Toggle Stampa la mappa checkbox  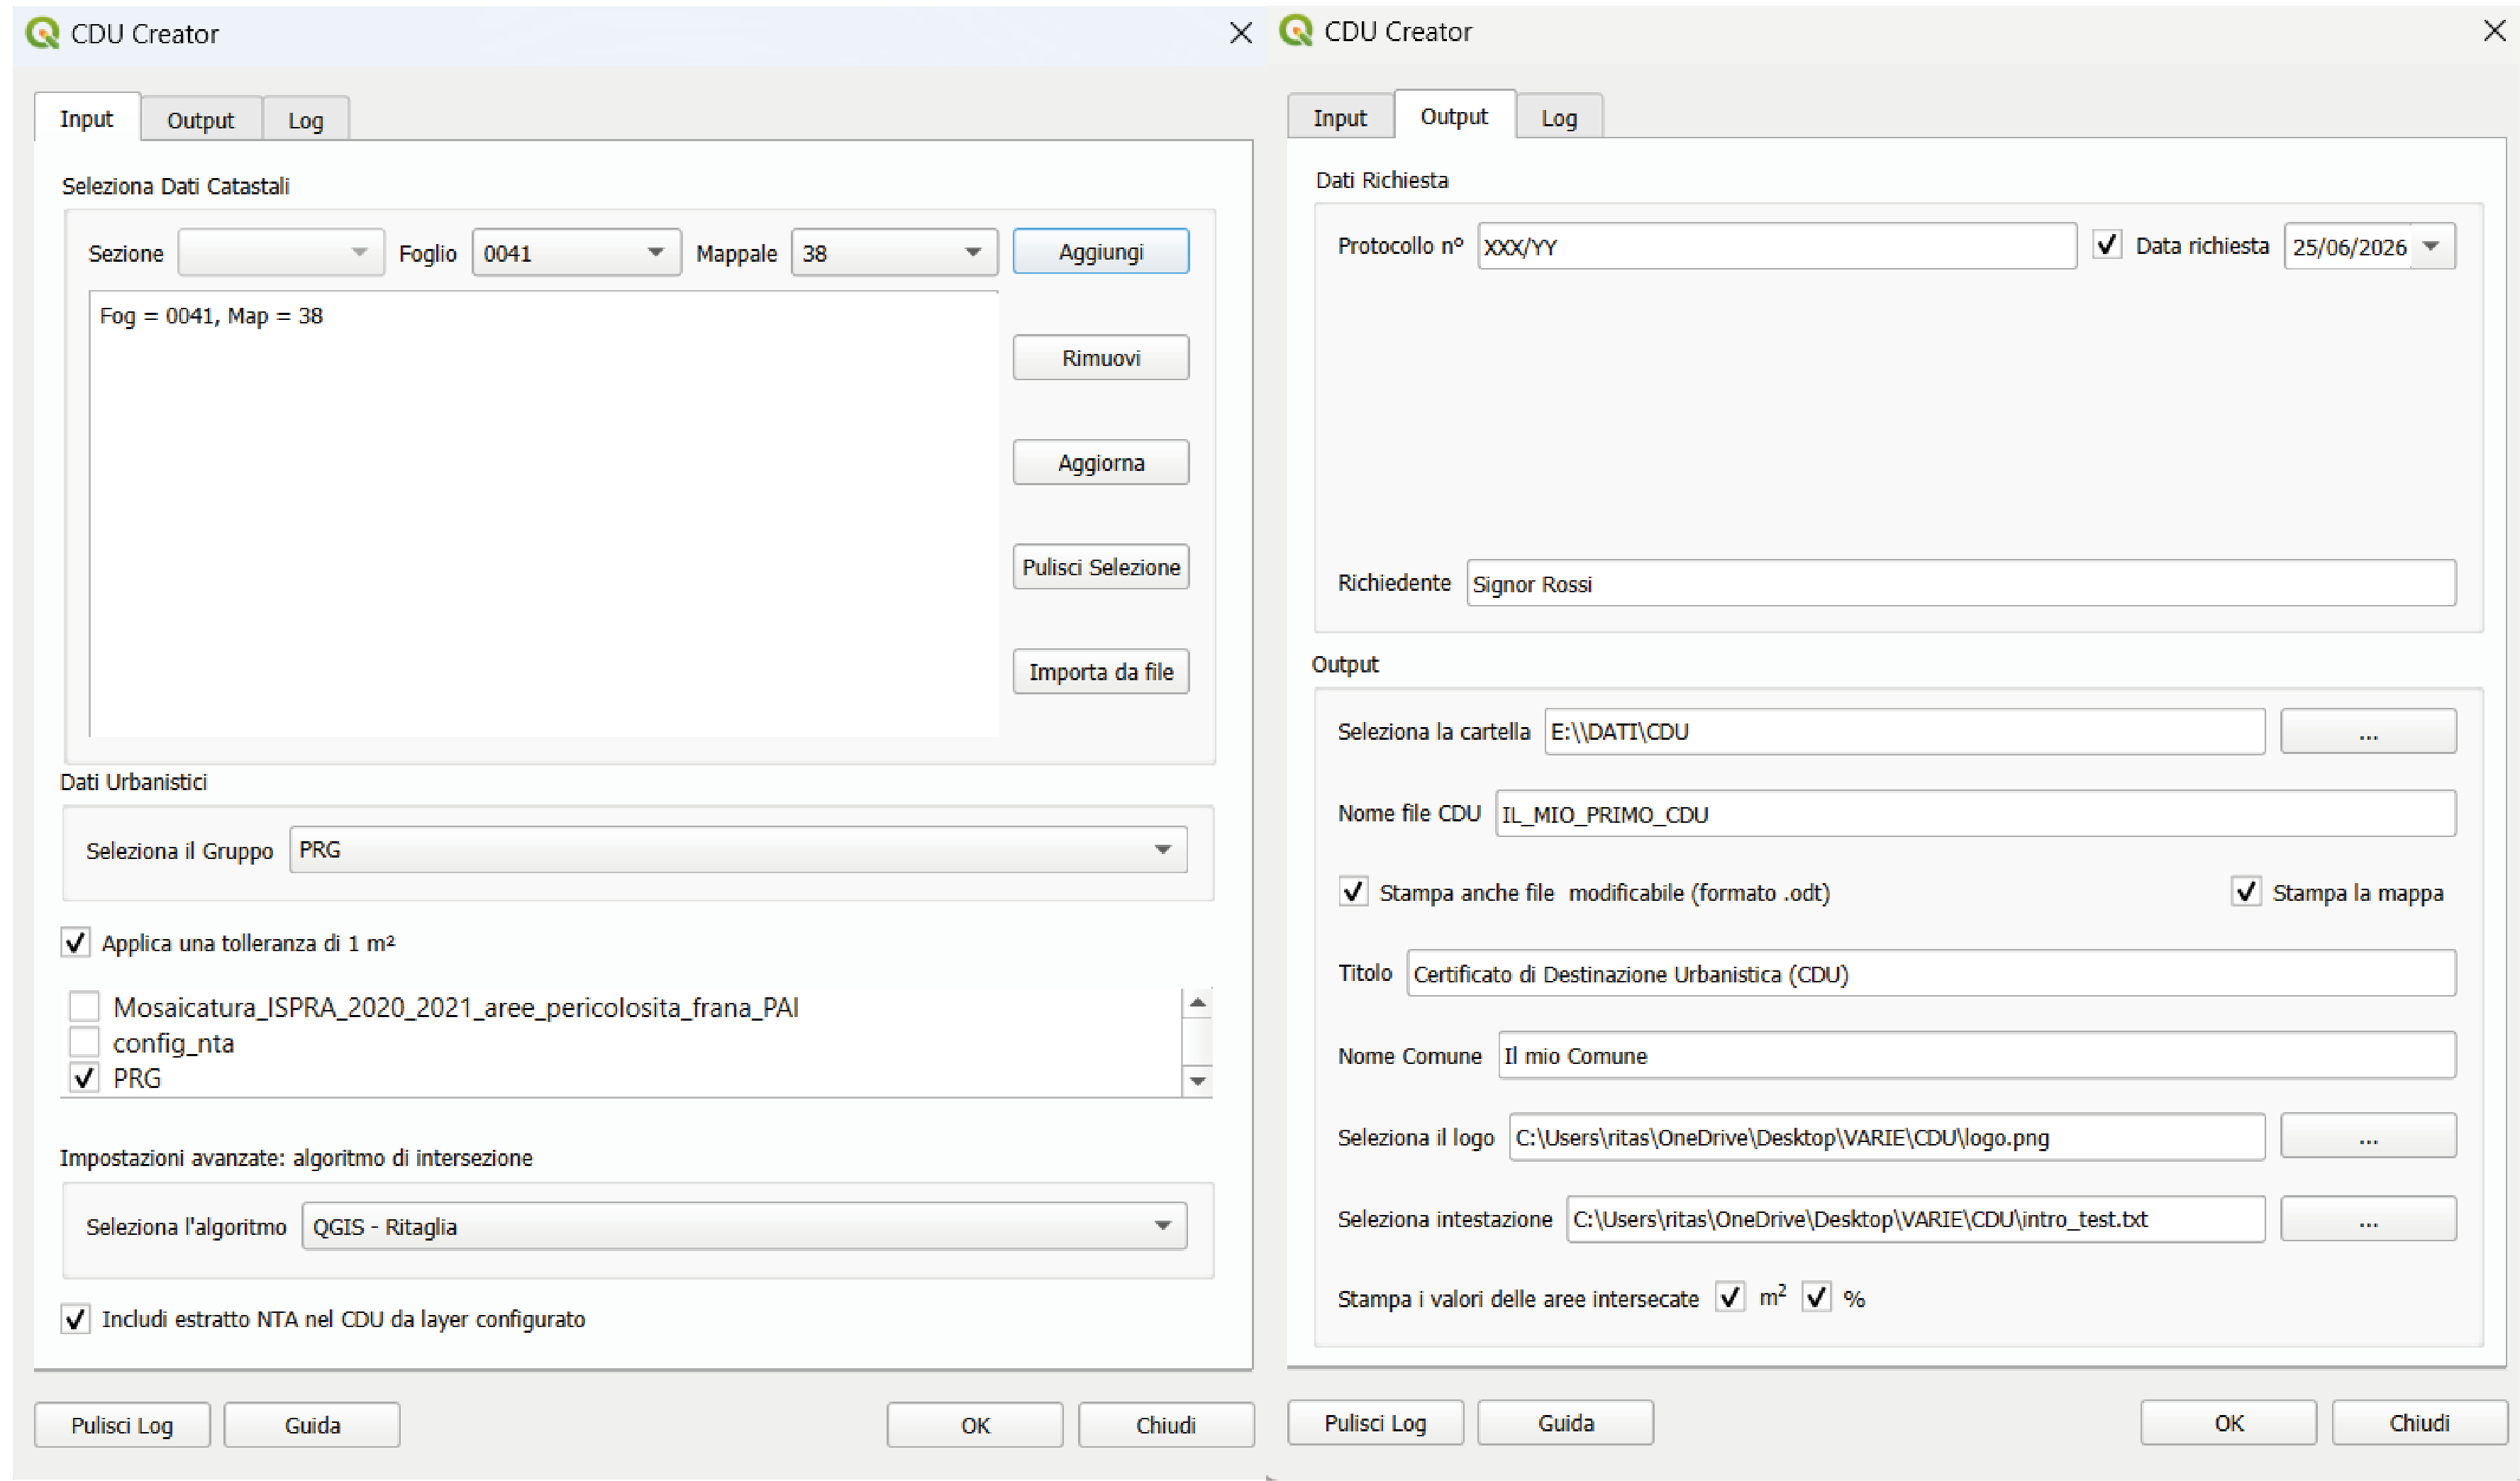click(2246, 891)
